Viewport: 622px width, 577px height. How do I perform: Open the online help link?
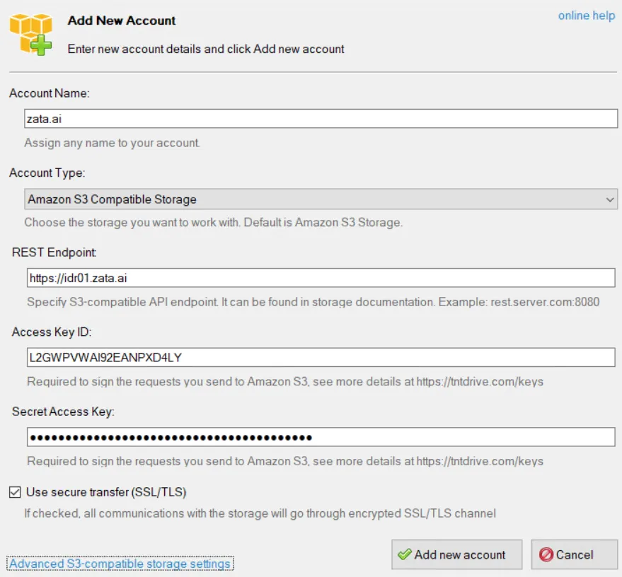(x=587, y=16)
